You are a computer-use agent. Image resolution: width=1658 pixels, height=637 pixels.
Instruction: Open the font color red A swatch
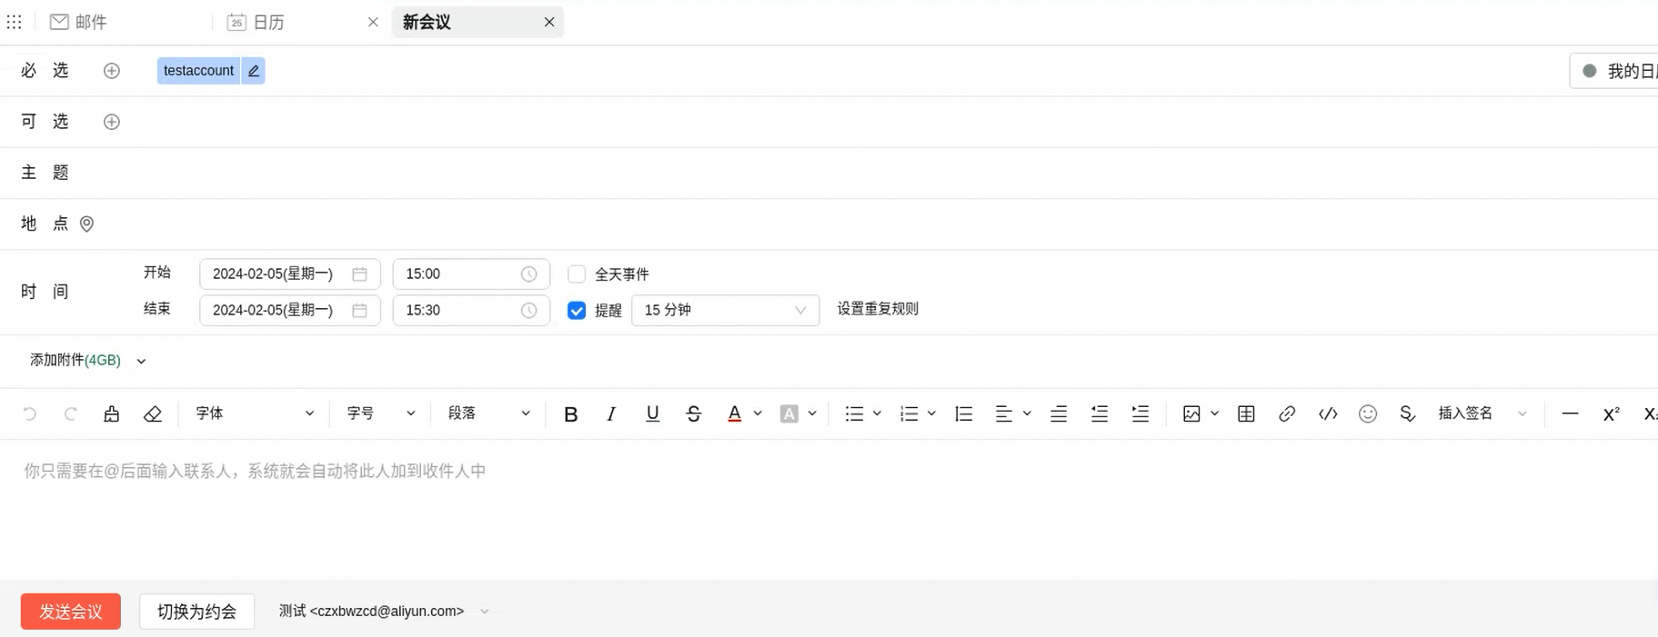pyautogui.click(x=734, y=414)
